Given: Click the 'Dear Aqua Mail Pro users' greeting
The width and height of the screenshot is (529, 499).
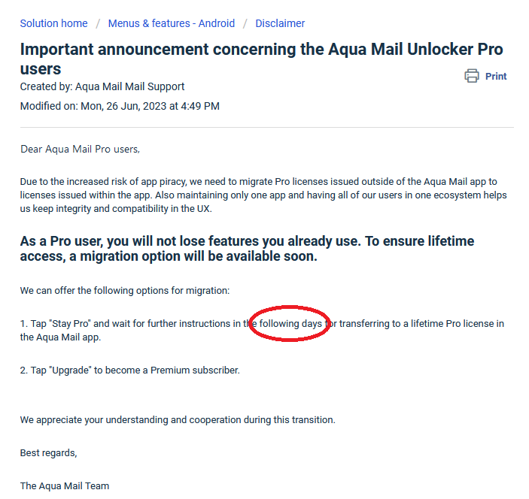Looking at the screenshot, I should click(80, 149).
